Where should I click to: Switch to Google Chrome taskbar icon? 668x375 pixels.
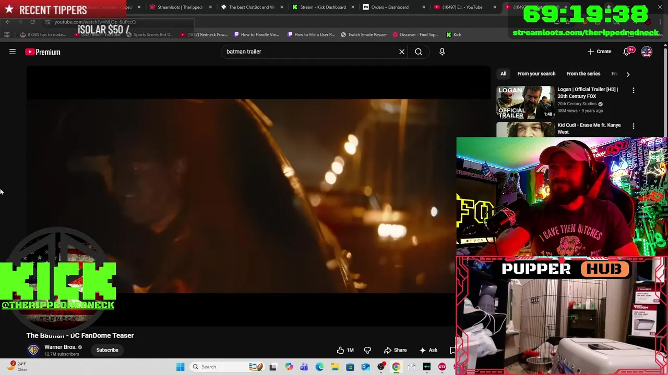(396, 367)
